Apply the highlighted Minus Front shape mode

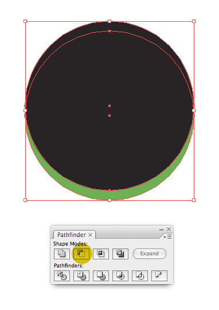point(81,254)
